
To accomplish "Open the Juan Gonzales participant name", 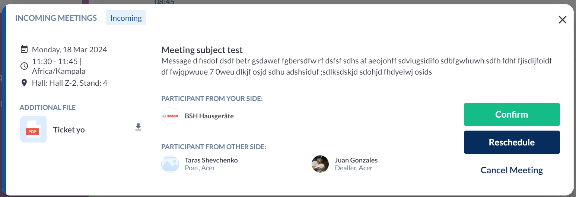I will click(356, 160).
